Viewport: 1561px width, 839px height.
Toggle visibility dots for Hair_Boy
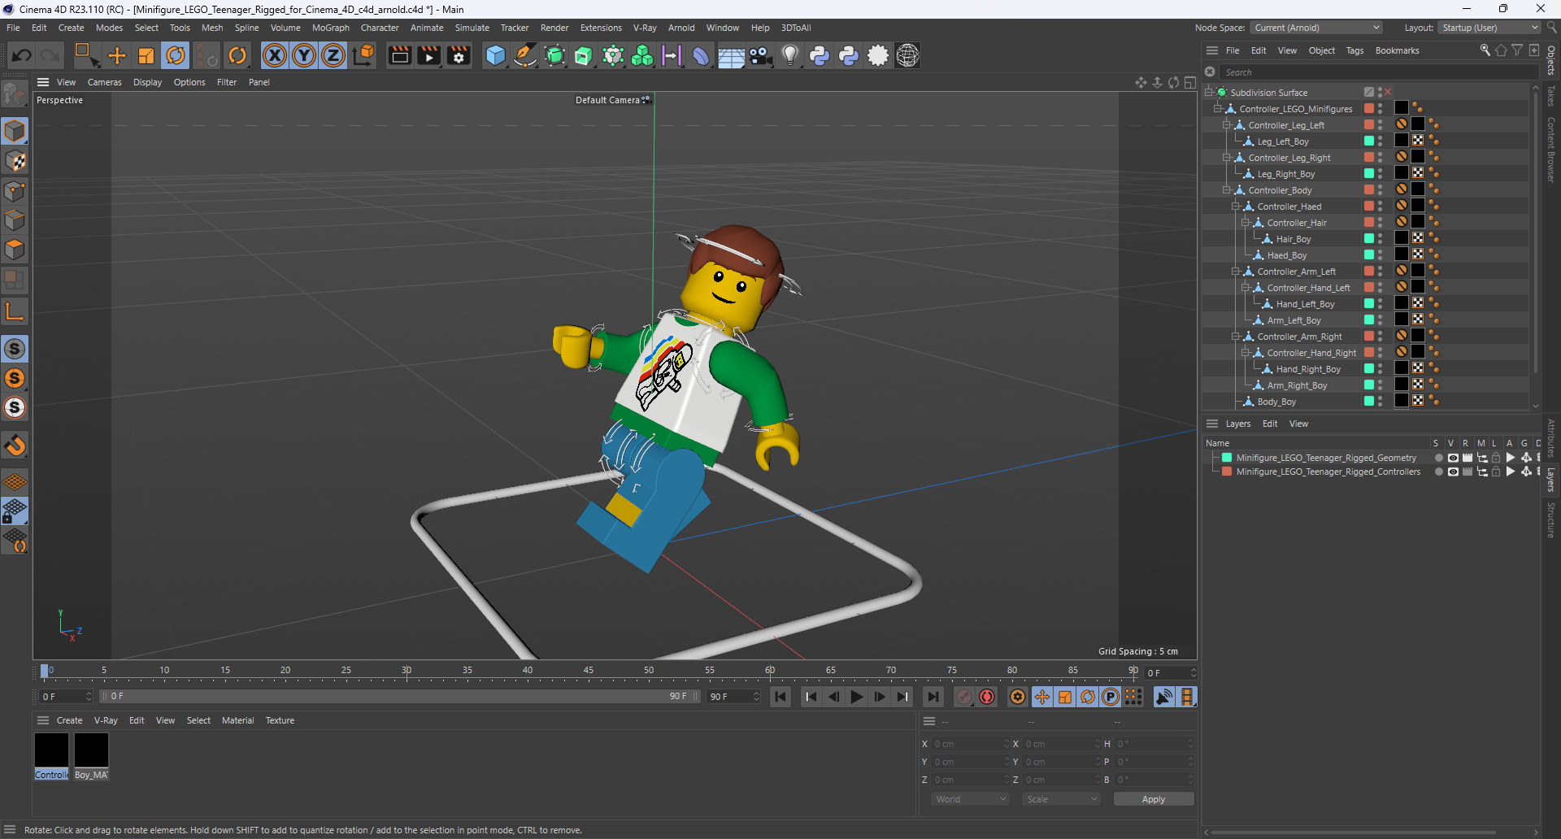1380,238
